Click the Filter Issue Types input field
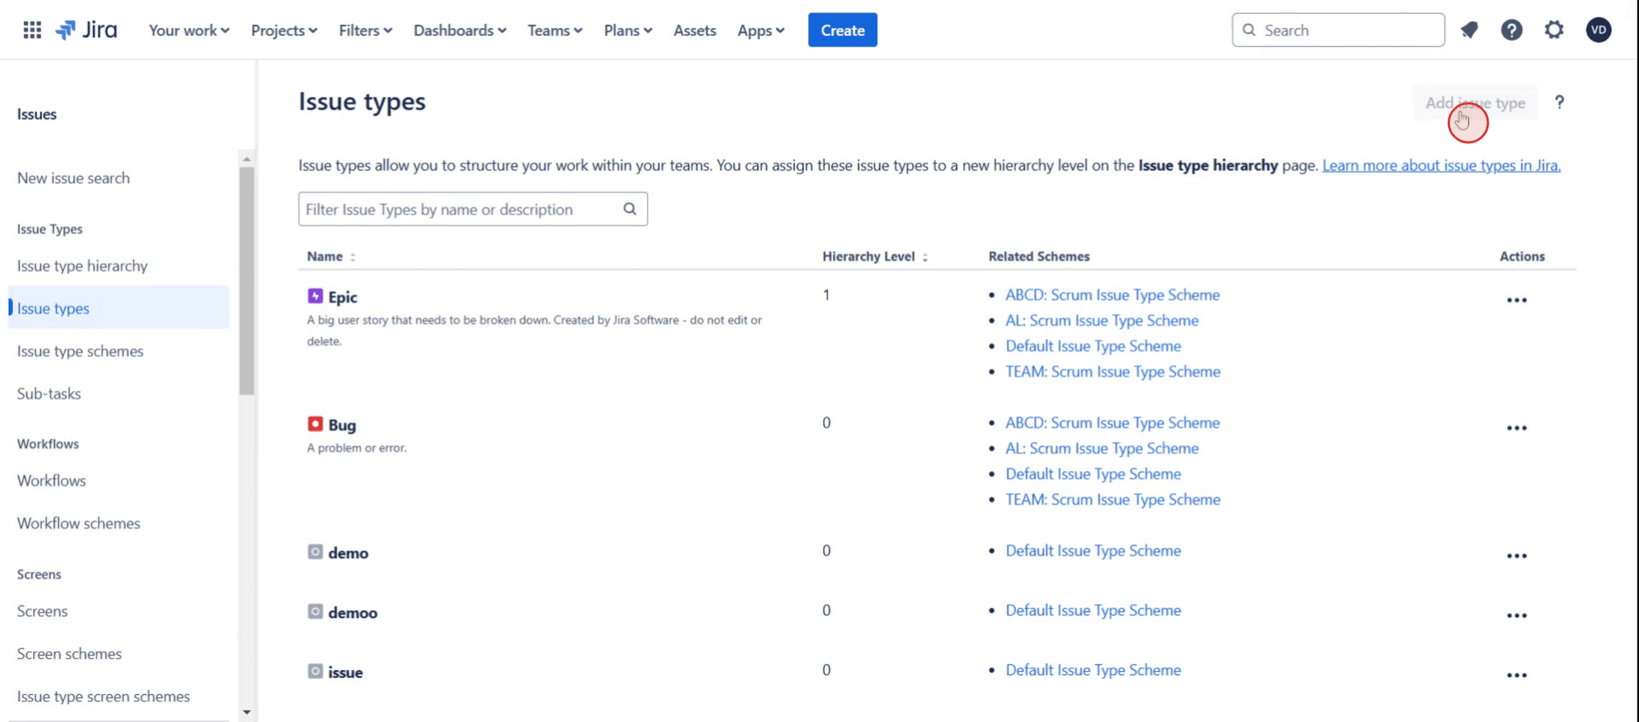 pos(458,209)
